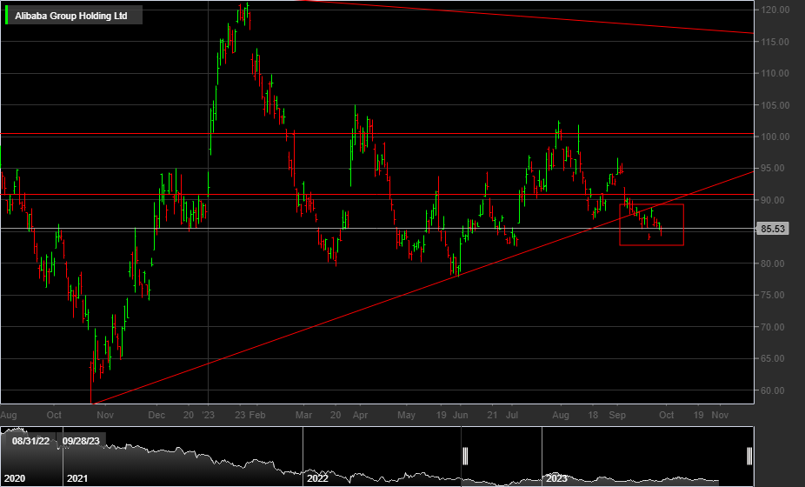Click the 09/28/23 end date label
This screenshot has width=805, height=487.
pyautogui.click(x=81, y=441)
